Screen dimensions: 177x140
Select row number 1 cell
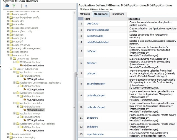81,24
